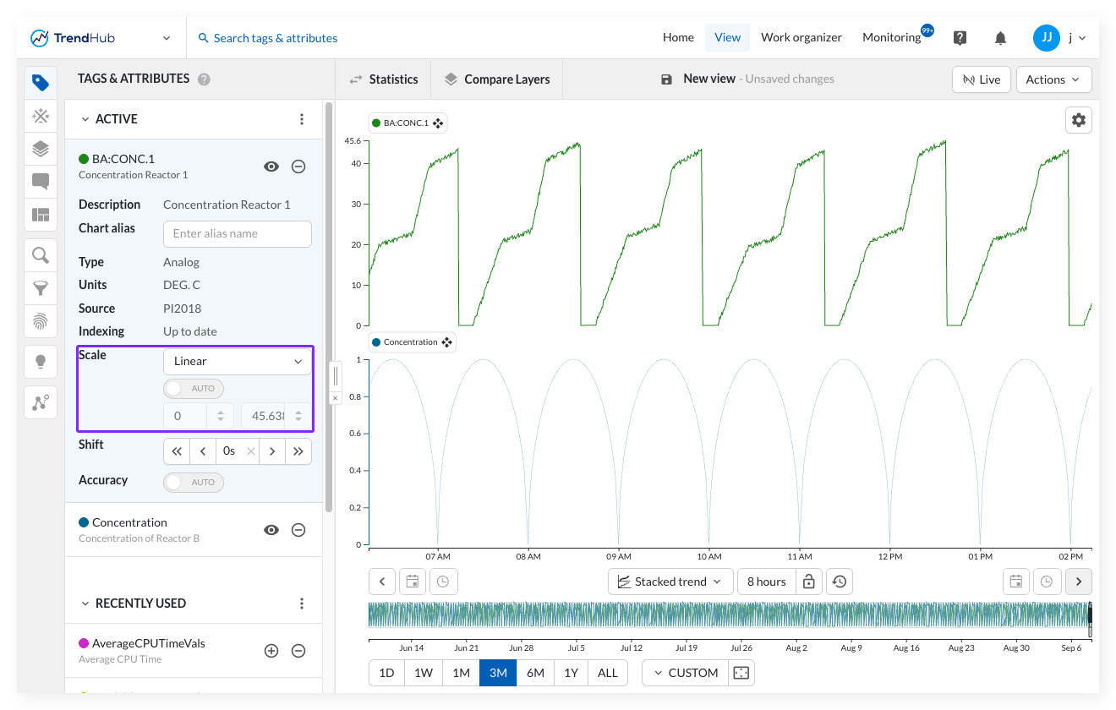Collapse the RECENTLY USED section
Screen dimensions: 1116x710
click(x=85, y=603)
